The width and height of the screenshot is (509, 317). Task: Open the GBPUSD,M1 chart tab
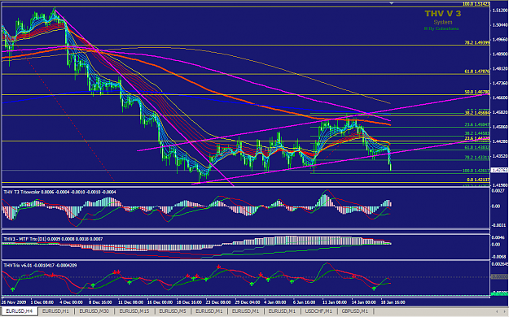coord(355,311)
